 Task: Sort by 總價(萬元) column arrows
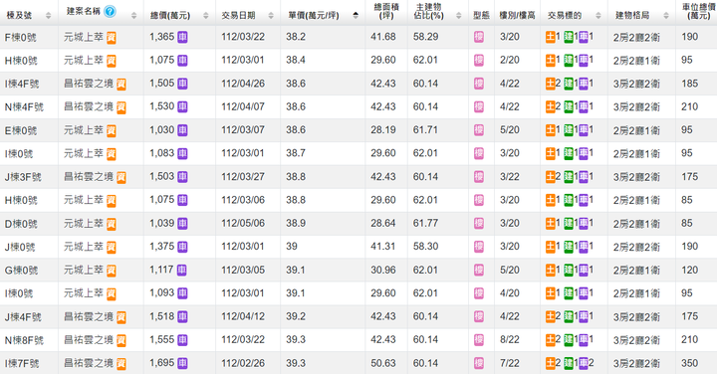206,16
